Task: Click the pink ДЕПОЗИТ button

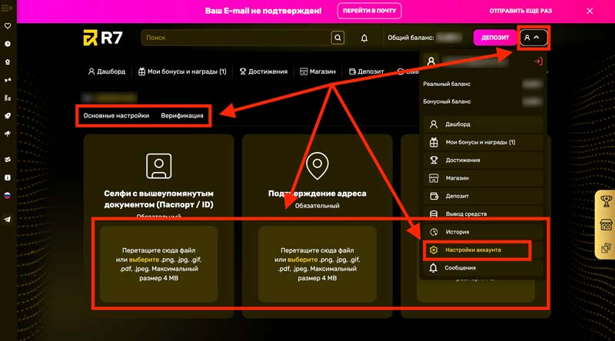Action: pos(494,37)
